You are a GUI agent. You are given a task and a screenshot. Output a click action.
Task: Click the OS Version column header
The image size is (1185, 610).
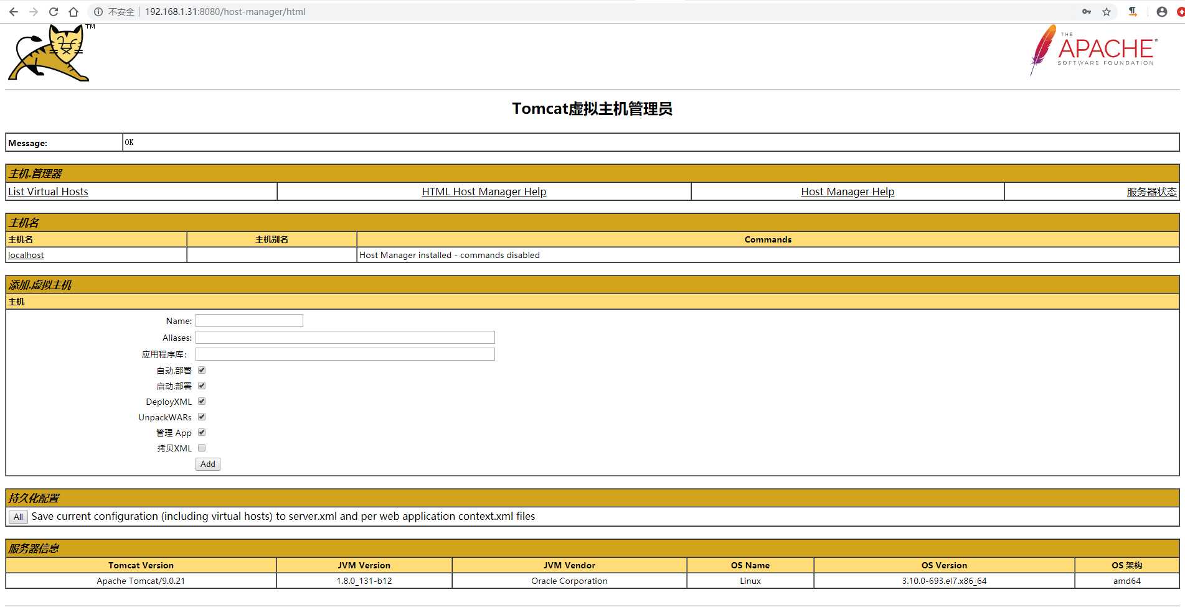click(944, 565)
